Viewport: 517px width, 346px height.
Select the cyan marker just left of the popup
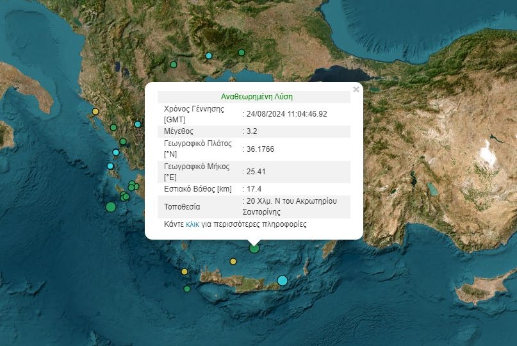click(138, 124)
